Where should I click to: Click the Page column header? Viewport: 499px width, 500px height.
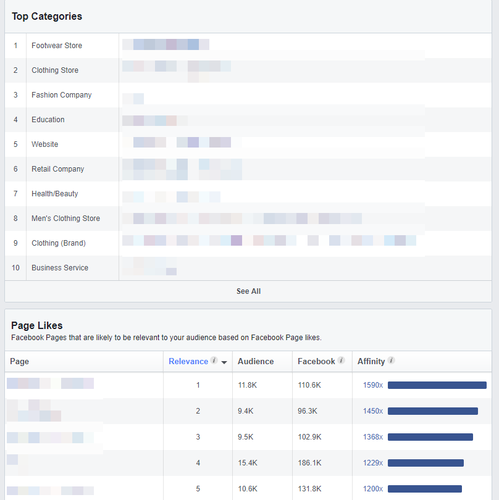tap(20, 361)
